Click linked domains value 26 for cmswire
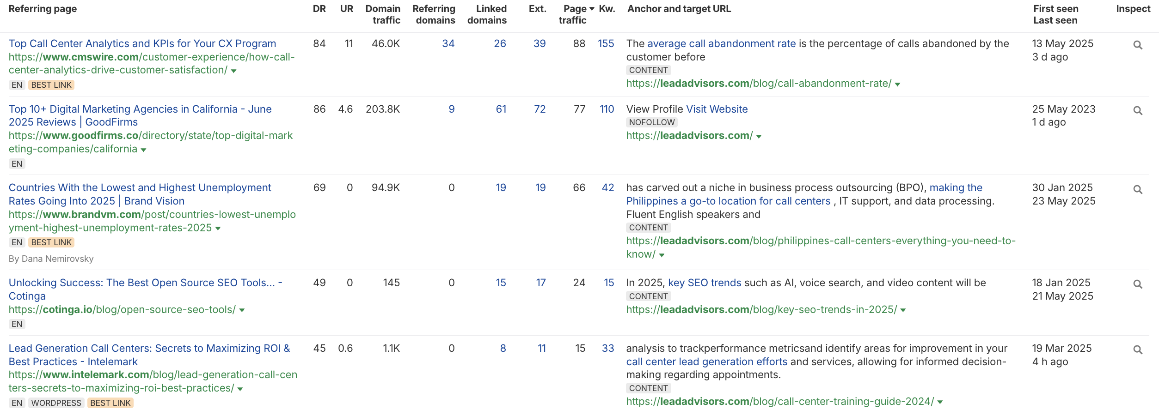 500,43
